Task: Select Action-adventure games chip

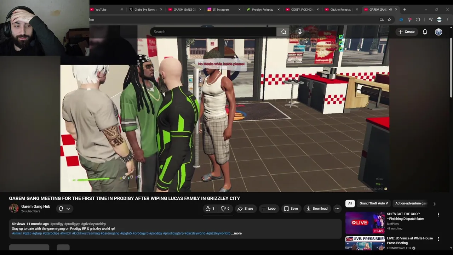Action: coord(411,203)
